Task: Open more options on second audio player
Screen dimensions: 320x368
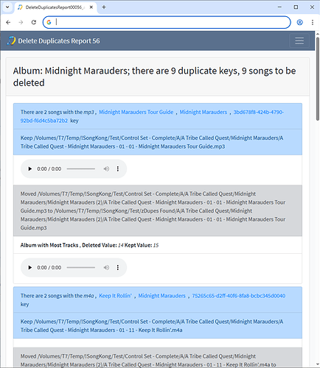Action: (118, 267)
